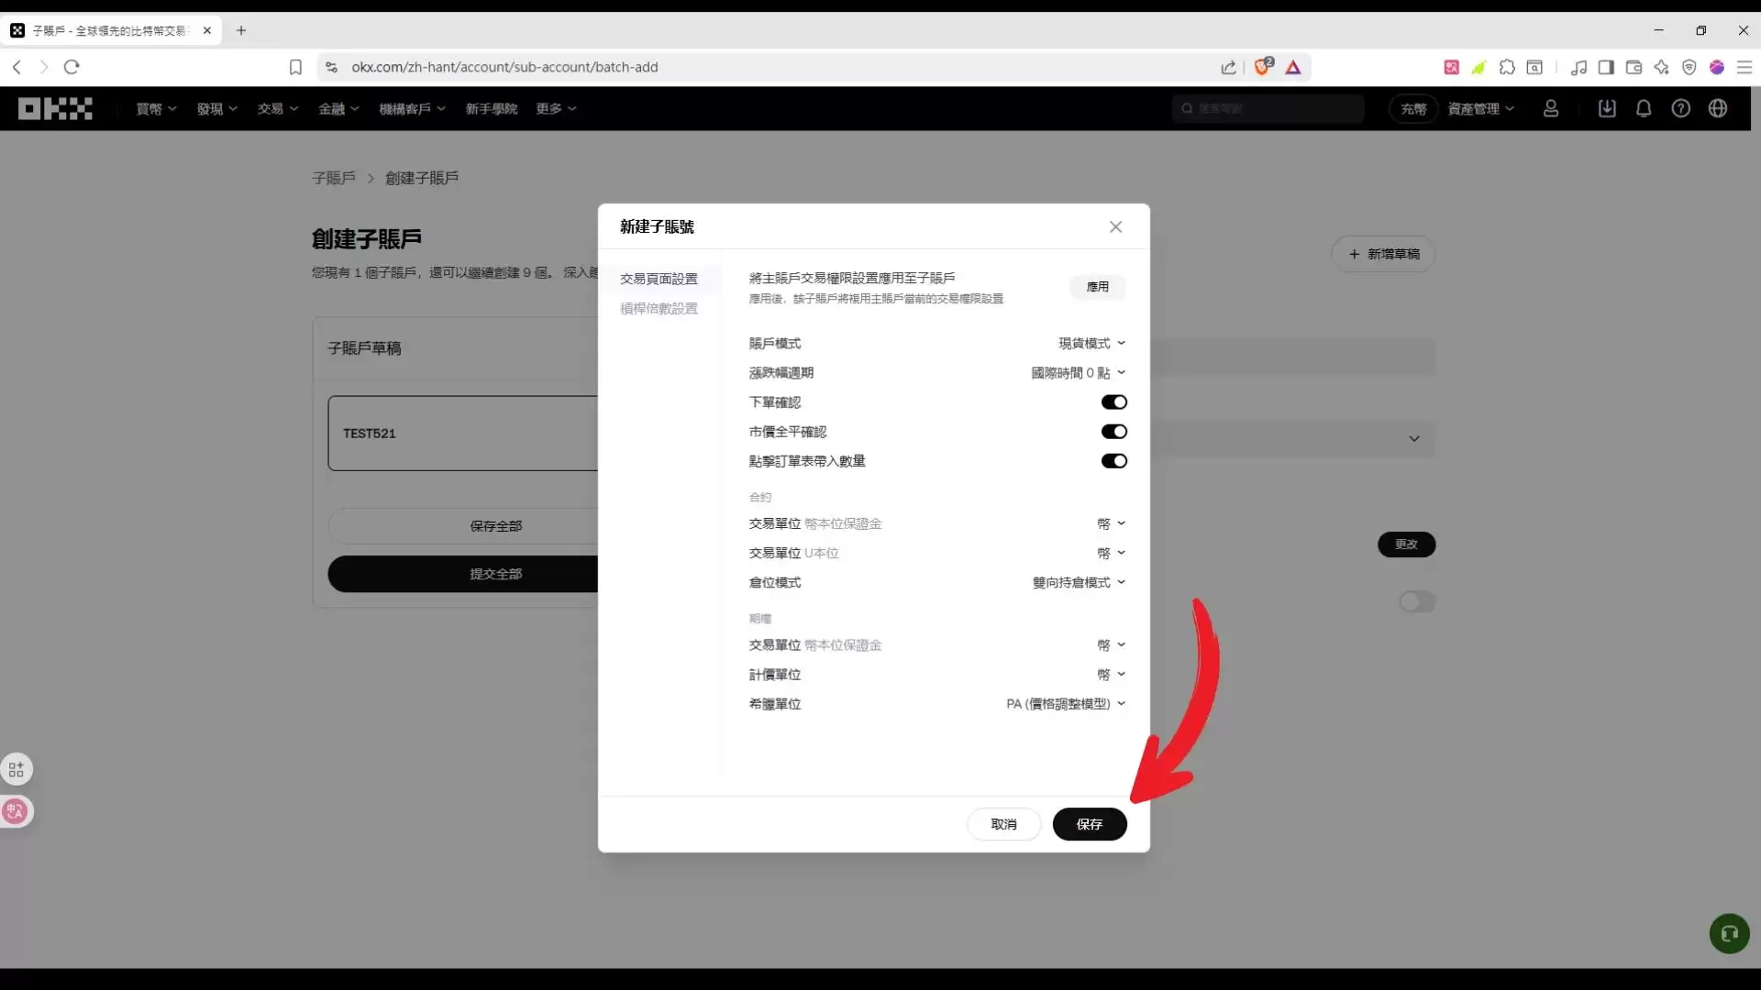The image size is (1761, 990).
Task: Open the 賬戶模式 dropdown showing 現貨模式
Action: coord(1091,343)
